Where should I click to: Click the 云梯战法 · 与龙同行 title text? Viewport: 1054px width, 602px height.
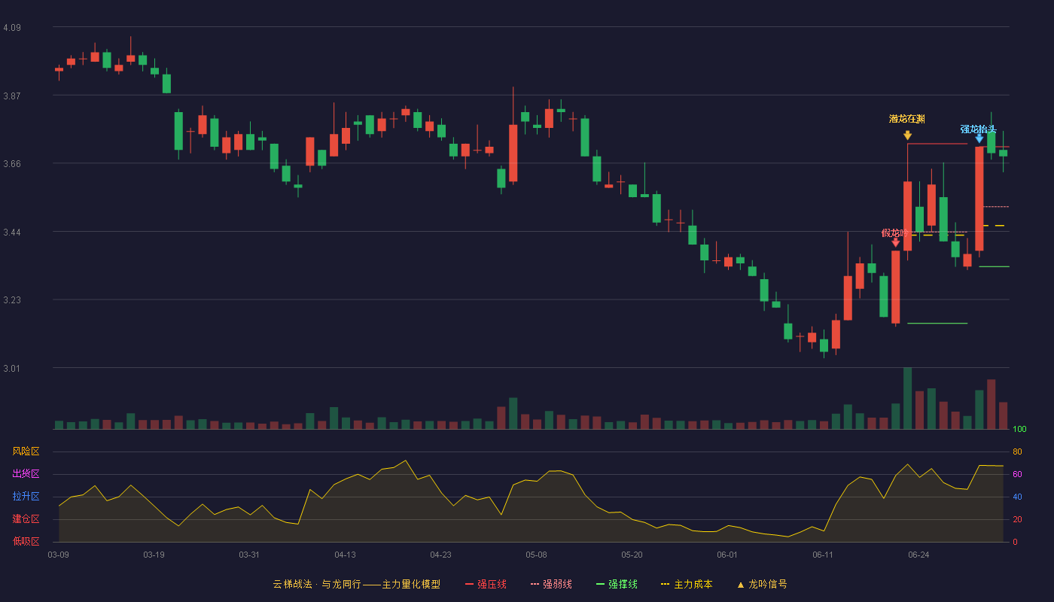(x=317, y=584)
